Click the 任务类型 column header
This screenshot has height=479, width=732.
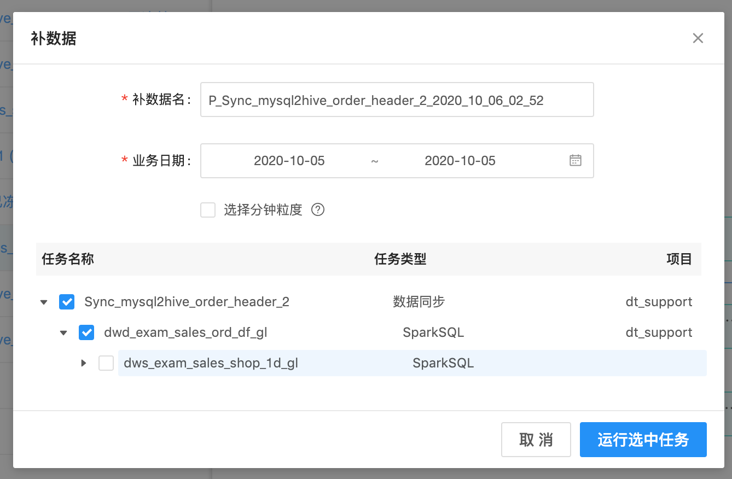400,259
